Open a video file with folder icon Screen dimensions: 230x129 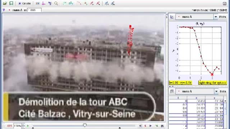tap(5, 3)
